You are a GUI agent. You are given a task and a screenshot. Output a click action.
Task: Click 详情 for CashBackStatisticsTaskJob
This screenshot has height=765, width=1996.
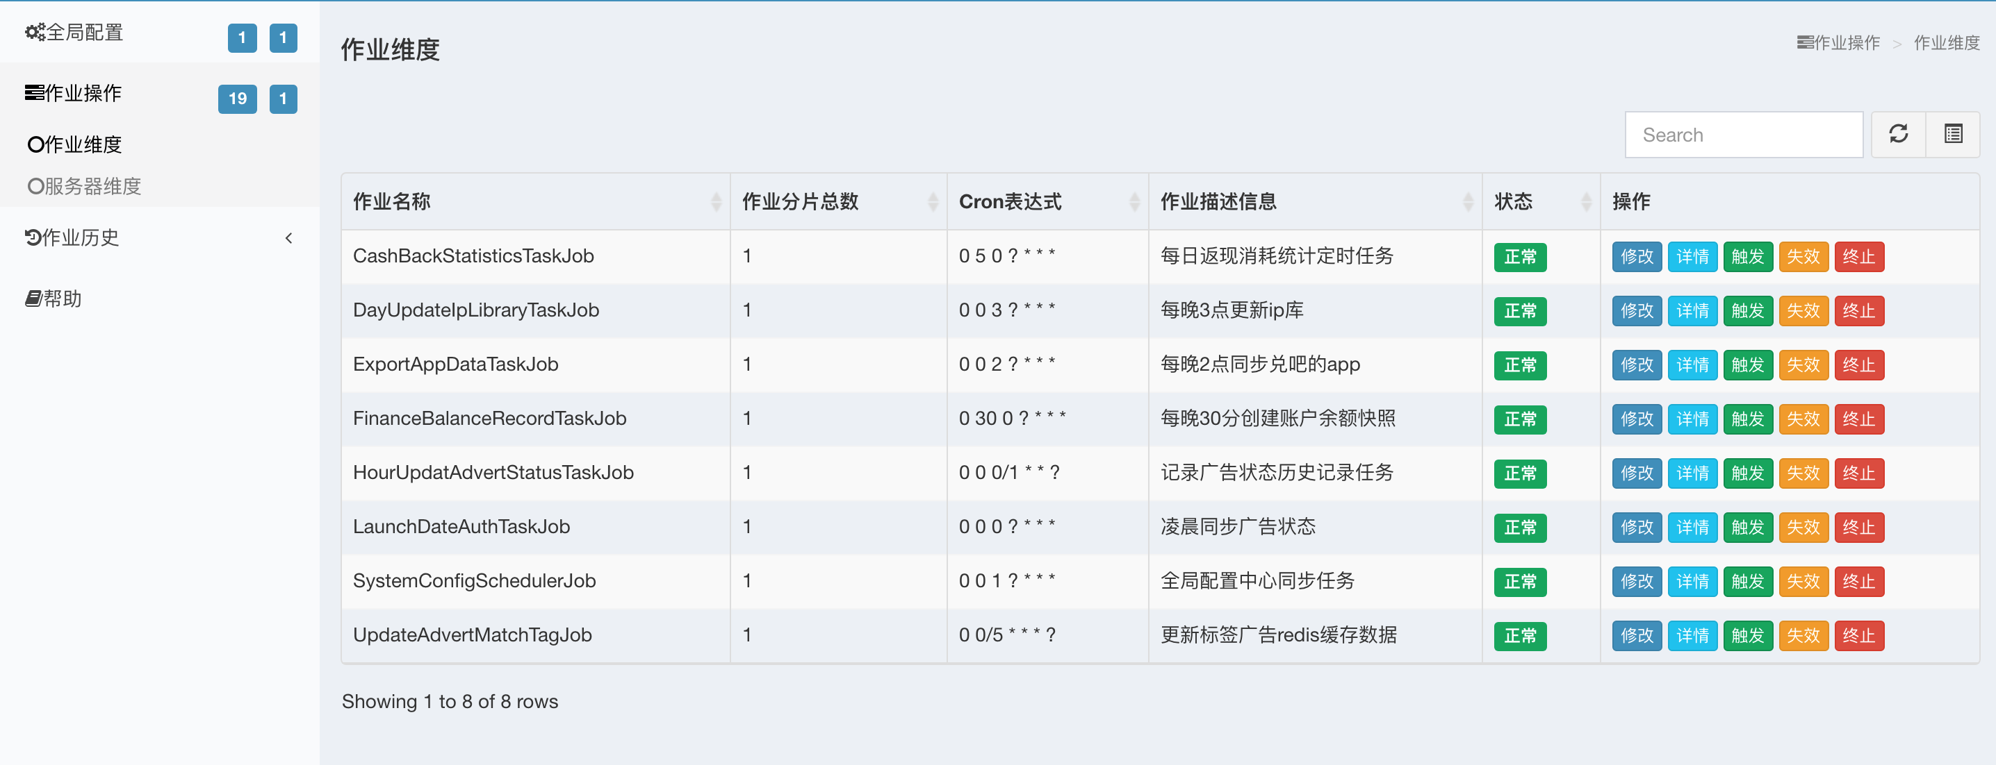point(1692,256)
